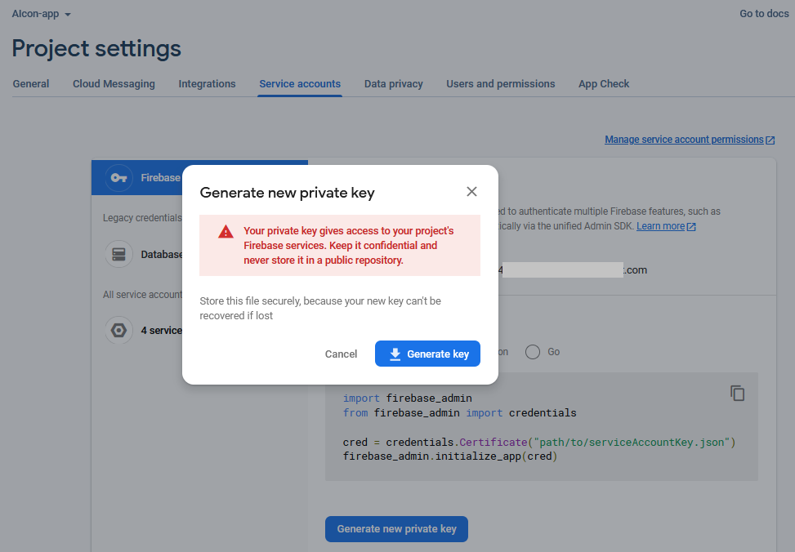
Task: Copy the code snippet with copy icon
Action: pyautogui.click(x=737, y=393)
